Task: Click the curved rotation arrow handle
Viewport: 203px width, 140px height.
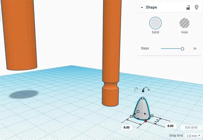Action: (x=146, y=89)
